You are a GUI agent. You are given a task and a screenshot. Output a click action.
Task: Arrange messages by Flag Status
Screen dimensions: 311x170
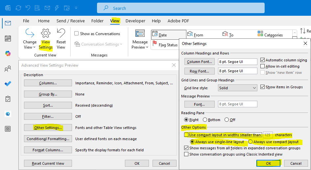point(165,45)
